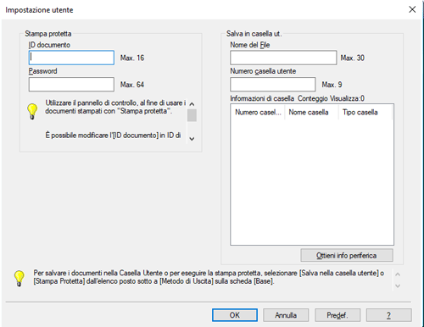Click the Nome del File text box

point(283,58)
